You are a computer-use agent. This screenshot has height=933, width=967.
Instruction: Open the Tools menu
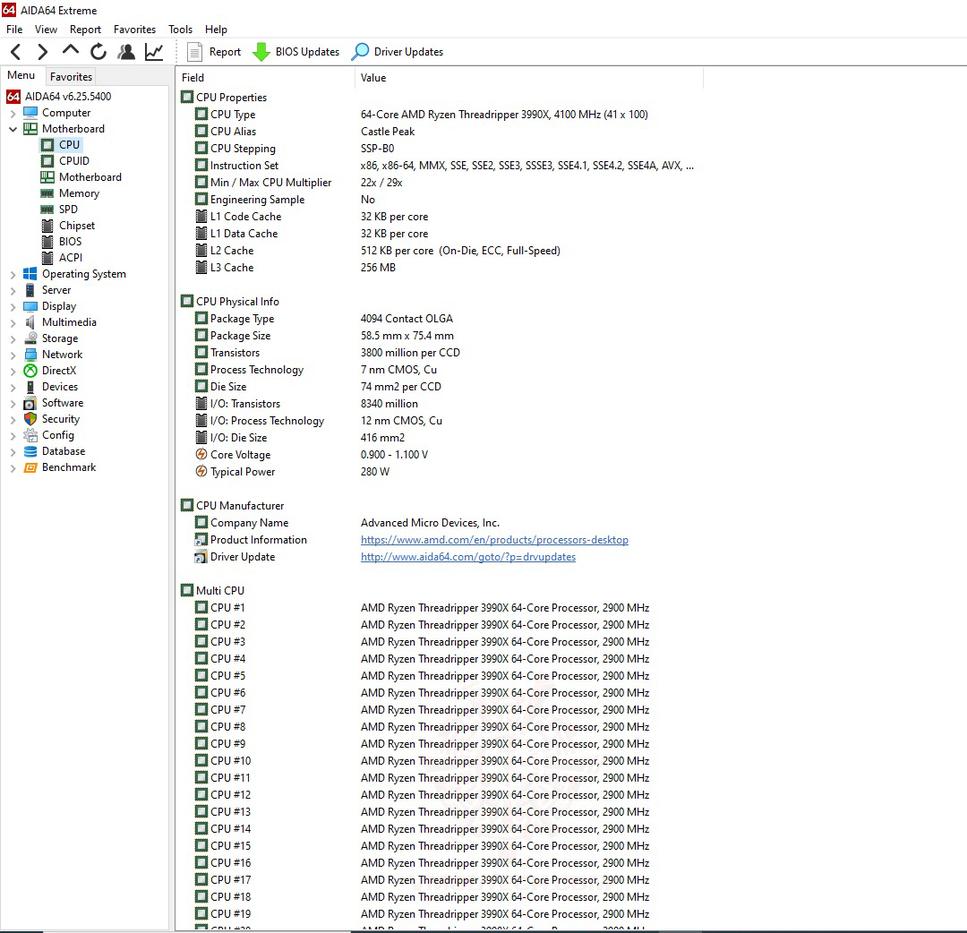coord(180,29)
